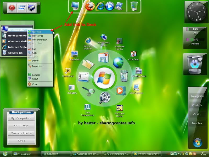Launch Internet Explorer from the top dock
This screenshot has height=157, width=209.
click(100, 6)
